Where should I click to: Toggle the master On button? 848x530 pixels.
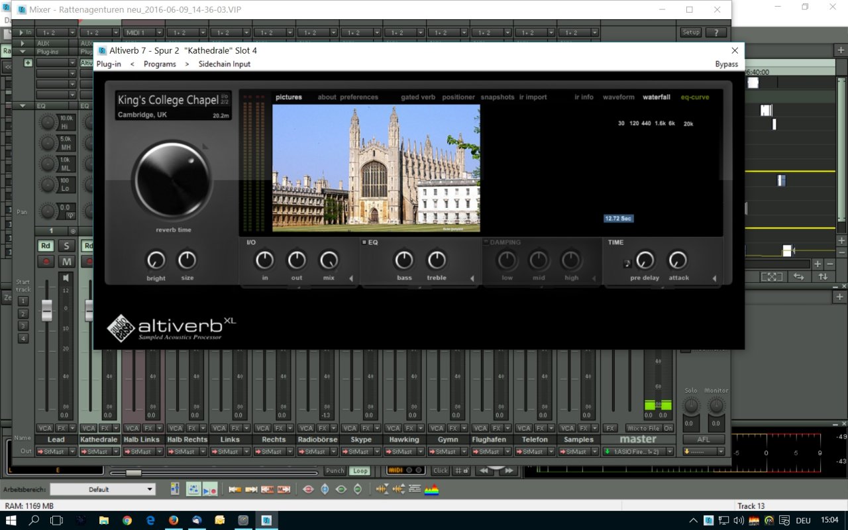click(x=668, y=428)
